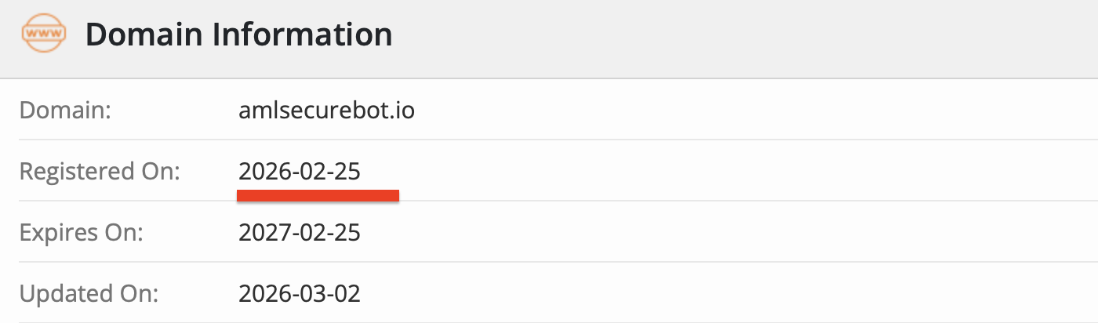
Task: Click the word "Domain" in the header title
Action: pos(131,35)
